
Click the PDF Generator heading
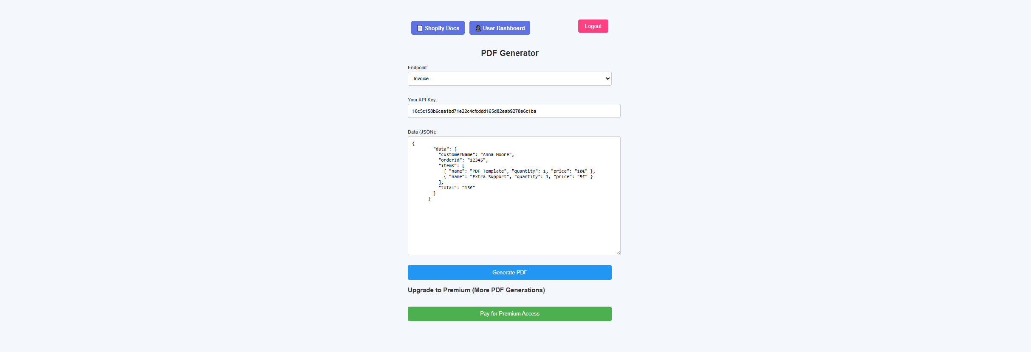click(x=509, y=53)
